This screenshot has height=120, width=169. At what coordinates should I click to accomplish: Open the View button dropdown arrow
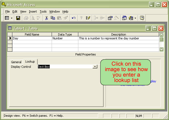(x=12, y=18)
